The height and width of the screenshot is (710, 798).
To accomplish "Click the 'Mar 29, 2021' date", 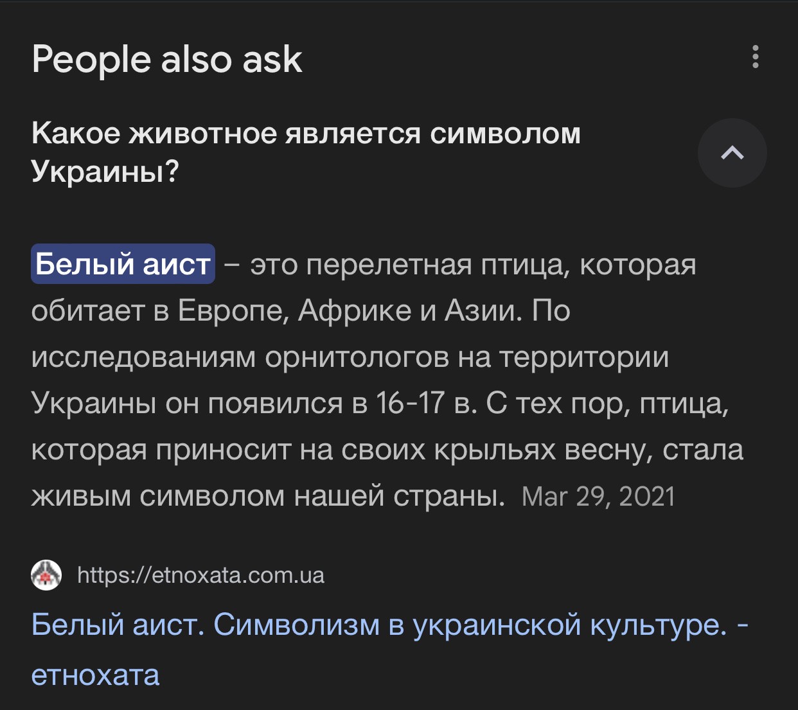I will point(598,497).
